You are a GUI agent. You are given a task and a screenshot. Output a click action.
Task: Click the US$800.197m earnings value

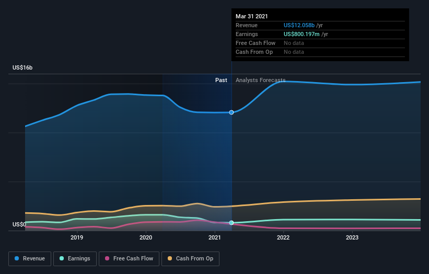(302, 34)
